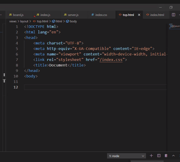Click the "X-UA-Compatible" value

coord(91,49)
